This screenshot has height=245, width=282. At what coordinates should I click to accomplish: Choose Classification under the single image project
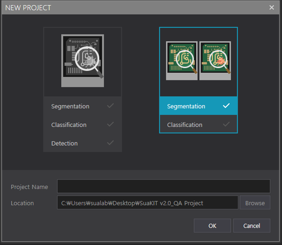[83, 125]
